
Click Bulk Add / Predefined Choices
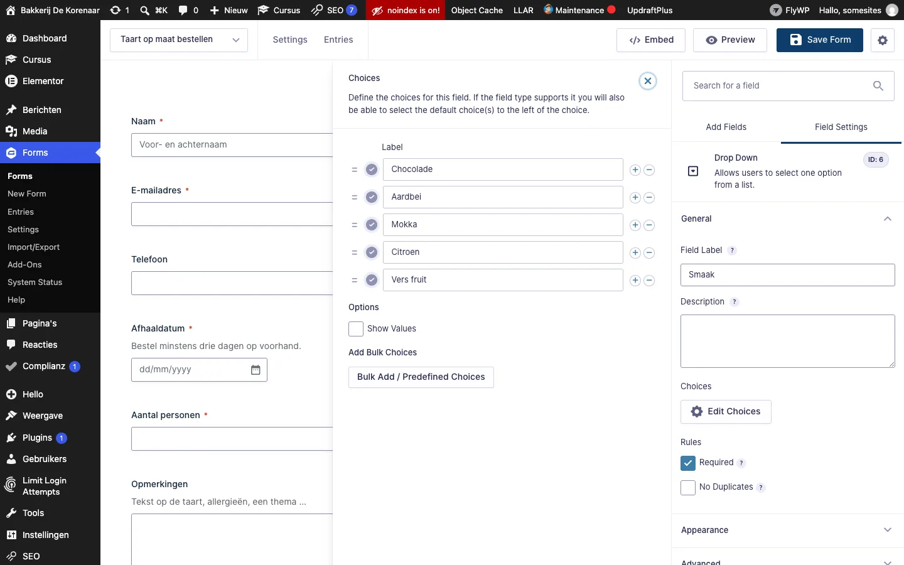click(421, 377)
